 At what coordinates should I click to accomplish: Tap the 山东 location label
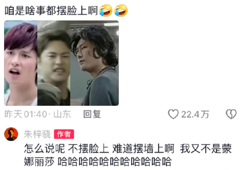point(62,114)
